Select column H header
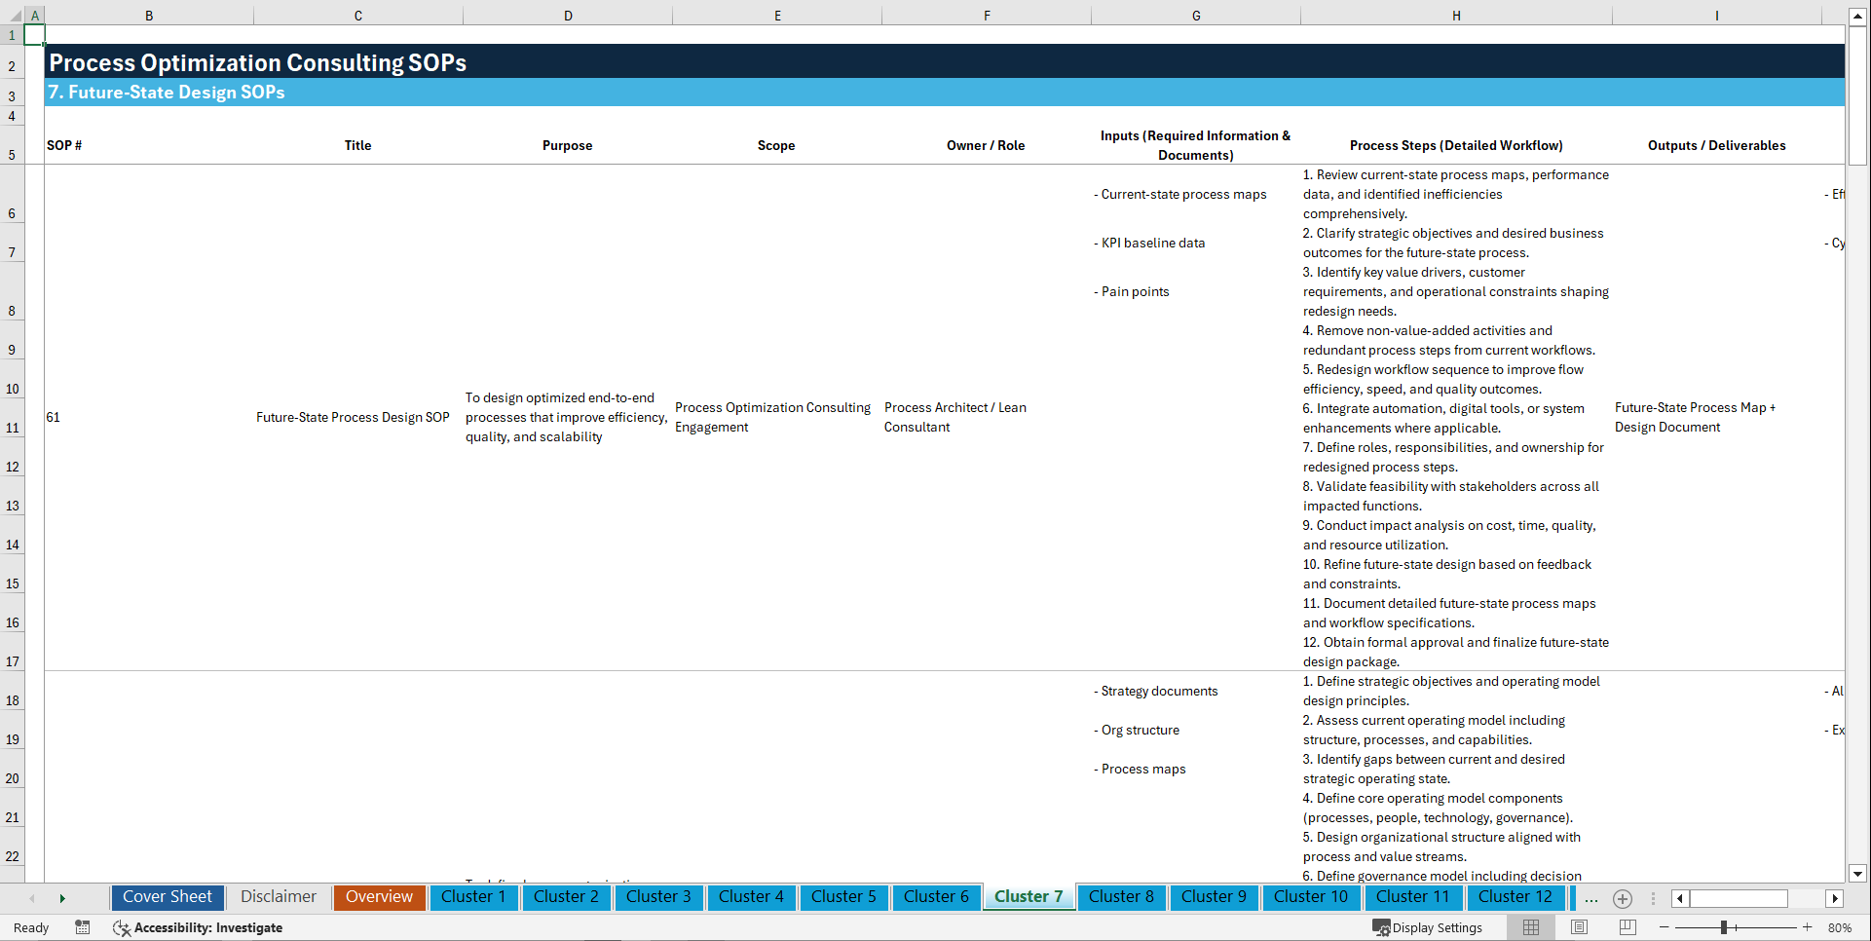 (1456, 16)
